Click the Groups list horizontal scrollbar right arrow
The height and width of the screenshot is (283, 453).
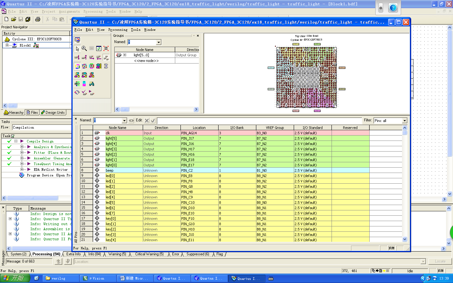[196, 109]
